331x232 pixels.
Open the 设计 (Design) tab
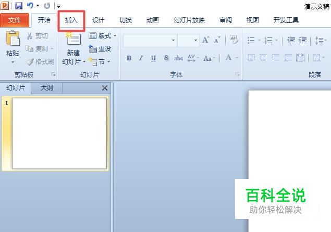tap(99, 20)
